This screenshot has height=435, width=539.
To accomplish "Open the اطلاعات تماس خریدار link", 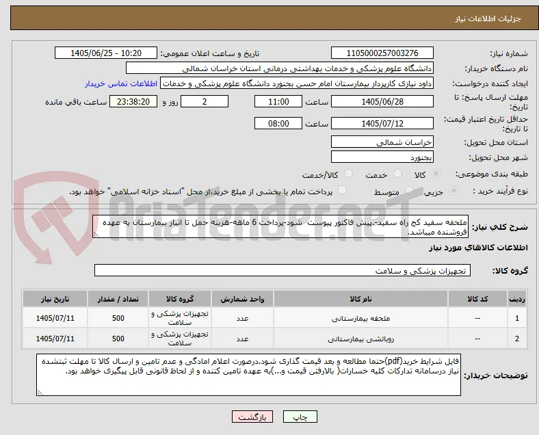I will pos(121,83).
